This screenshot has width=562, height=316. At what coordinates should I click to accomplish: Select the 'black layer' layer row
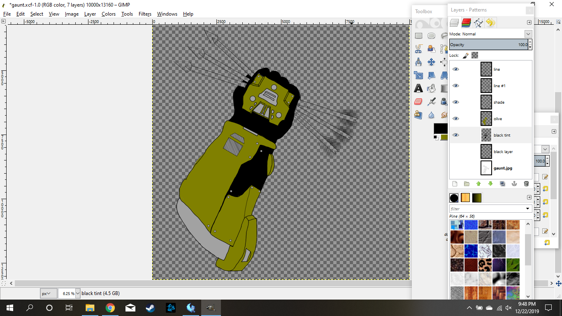[490, 151]
